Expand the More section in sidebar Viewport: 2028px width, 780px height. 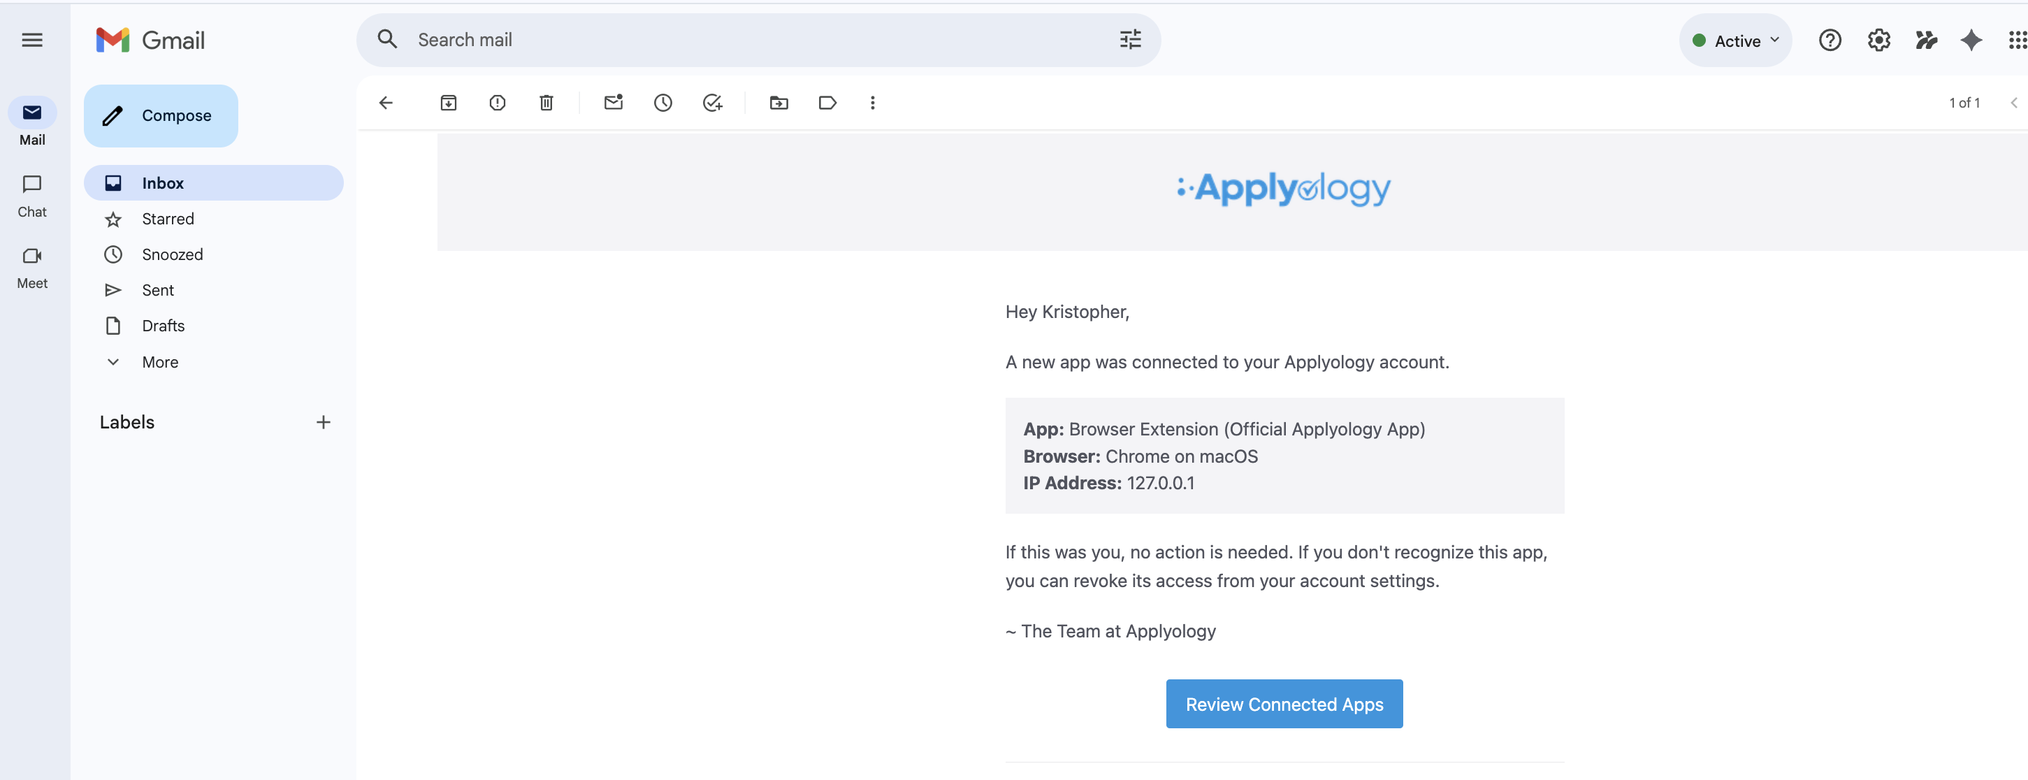click(x=160, y=362)
